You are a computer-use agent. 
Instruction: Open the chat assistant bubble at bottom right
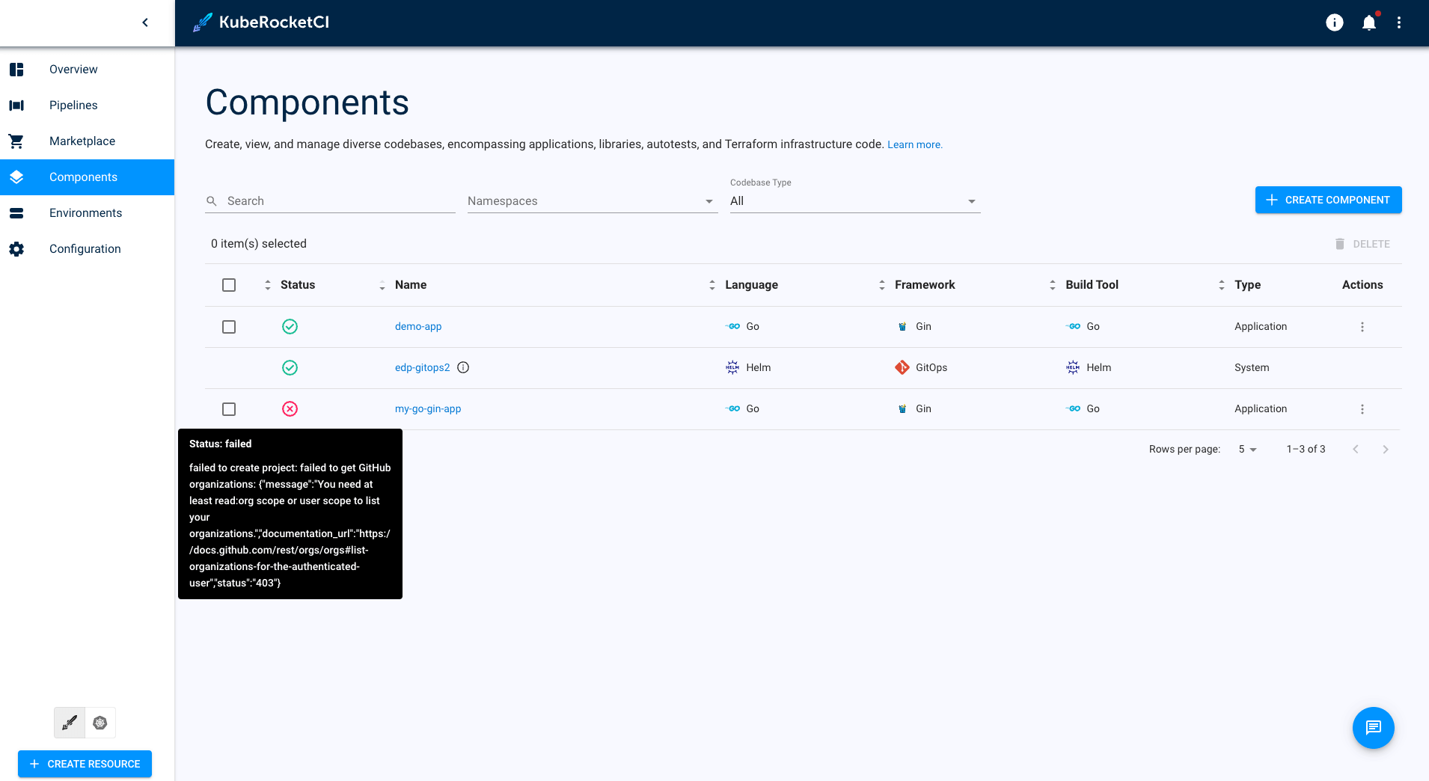tap(1373, 727)
